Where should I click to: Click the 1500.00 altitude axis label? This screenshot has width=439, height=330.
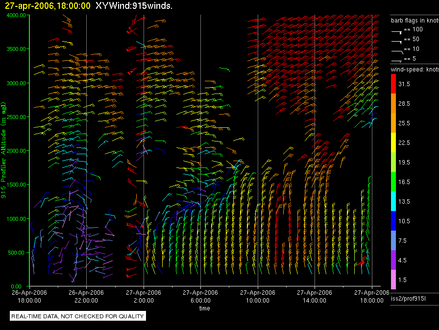[x=16, y=185]
